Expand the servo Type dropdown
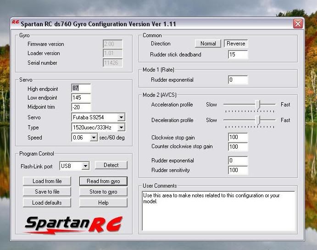317x250 pixels. (x=121, y=128)
